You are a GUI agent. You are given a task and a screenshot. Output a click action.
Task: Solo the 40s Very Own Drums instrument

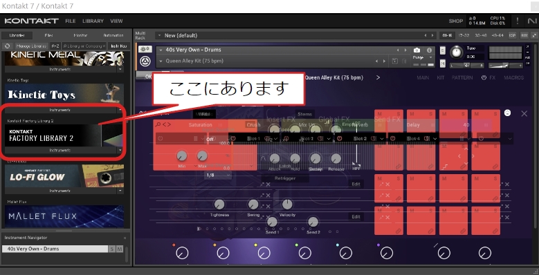(x=443, y=50)
